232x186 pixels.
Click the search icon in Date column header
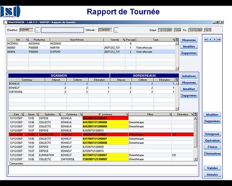[x=22, y=114]
